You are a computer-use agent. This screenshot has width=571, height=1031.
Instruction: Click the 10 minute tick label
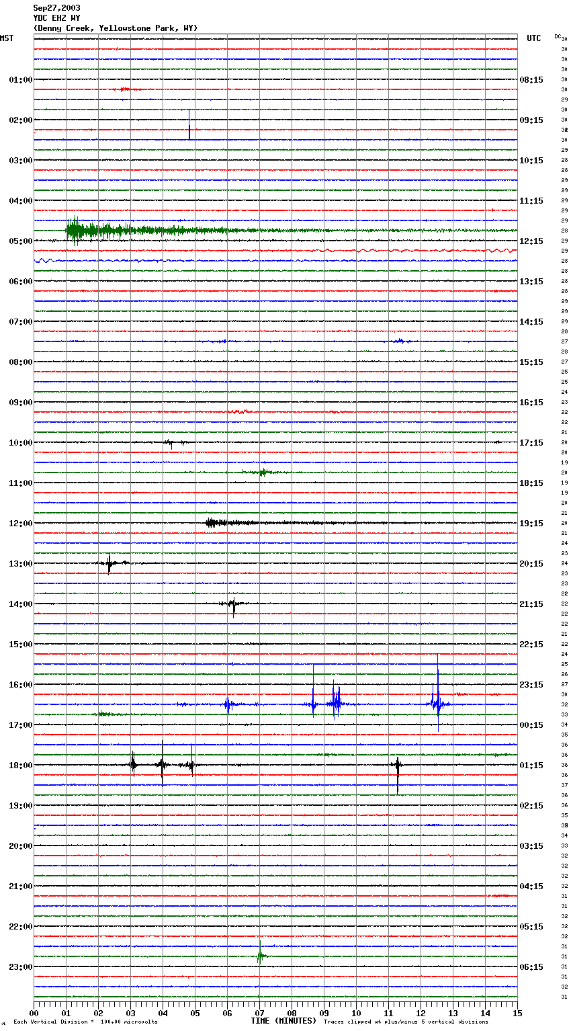click(x=356, y=1013)
